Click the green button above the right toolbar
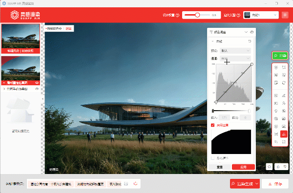Viewport: 293px width, 193px height. point(280,56)
